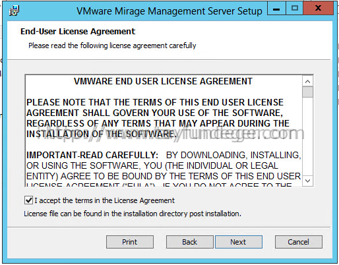Click the 'PLEASE NOTE THAT THE TERMS' paragraph
The height and width of the screenshot is (265, 339).
pyautogui.click(x=158, y=118)
